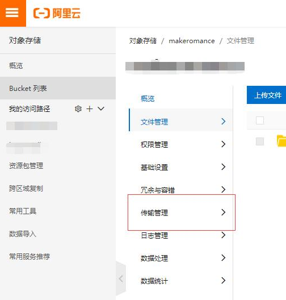Open 数据处理 menu item
This screenshot has height=300, width=286.
181,258
